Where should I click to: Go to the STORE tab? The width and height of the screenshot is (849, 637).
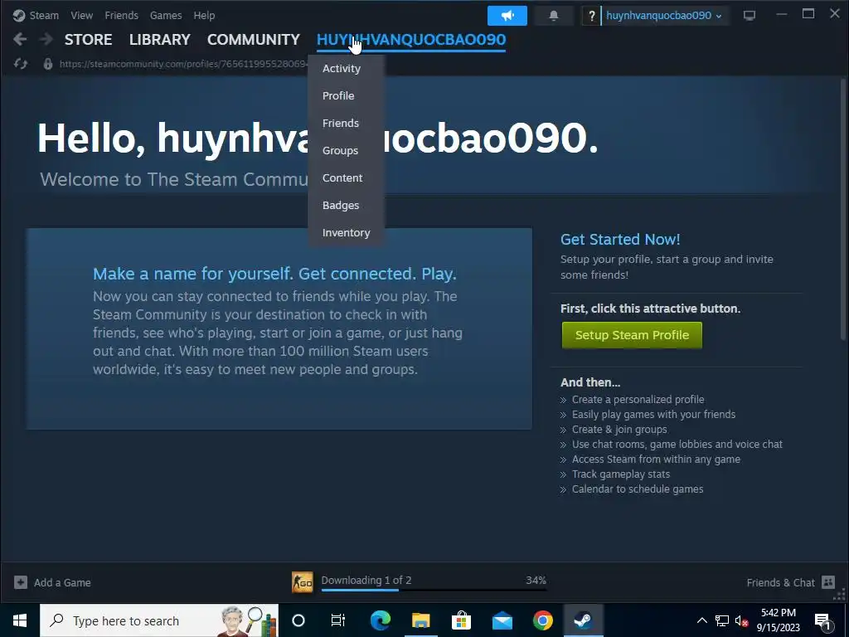pos(88,40)
